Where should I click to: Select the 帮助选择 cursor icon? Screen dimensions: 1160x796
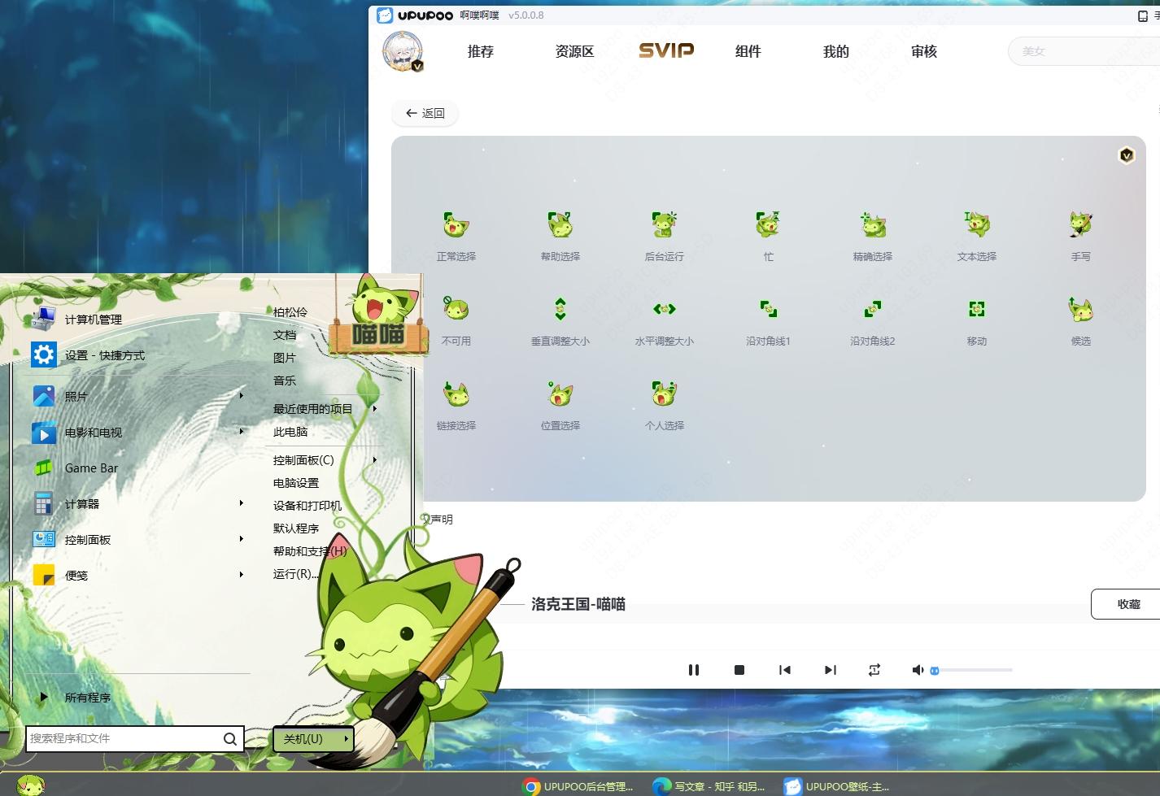tap(560, 224)
